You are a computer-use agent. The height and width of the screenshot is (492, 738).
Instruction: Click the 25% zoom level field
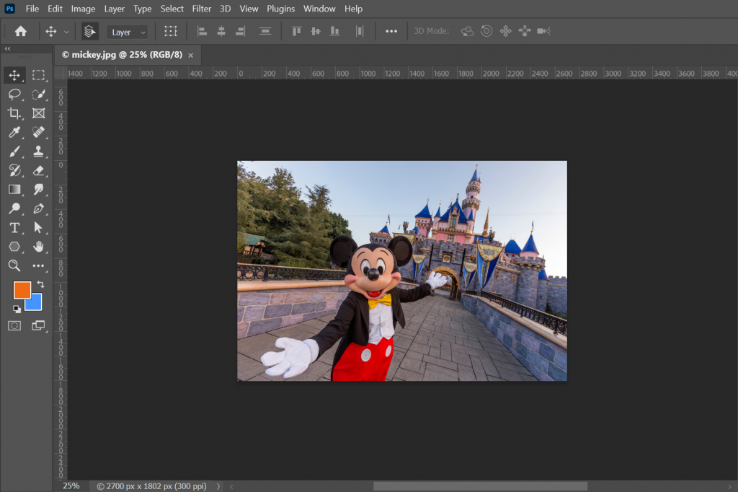pos(71,486)
